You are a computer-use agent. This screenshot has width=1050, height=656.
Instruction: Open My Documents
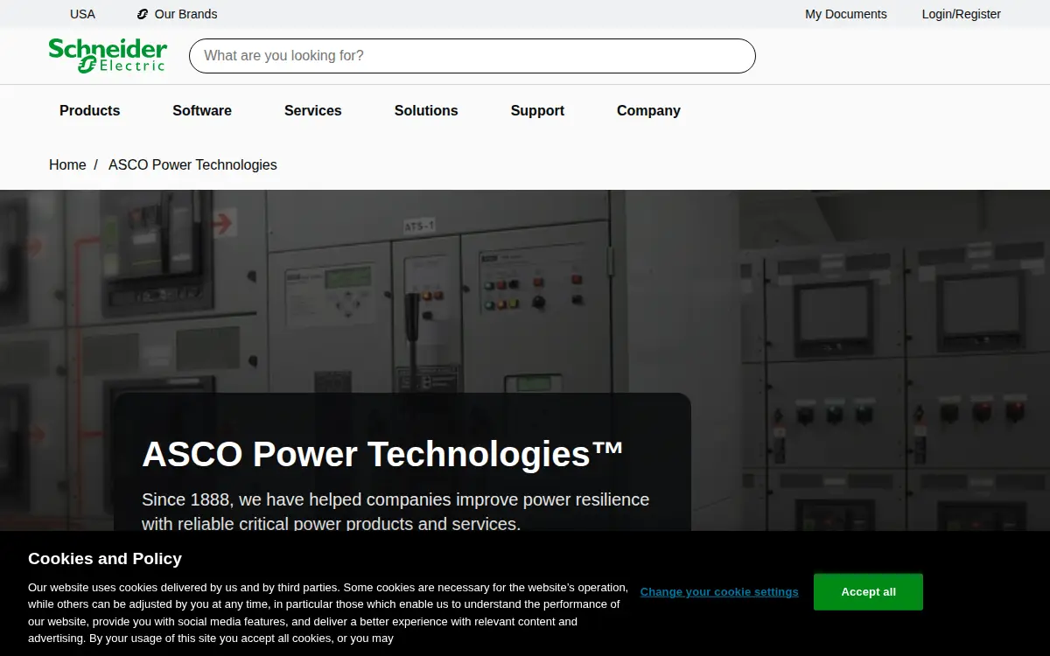point(846,14)
